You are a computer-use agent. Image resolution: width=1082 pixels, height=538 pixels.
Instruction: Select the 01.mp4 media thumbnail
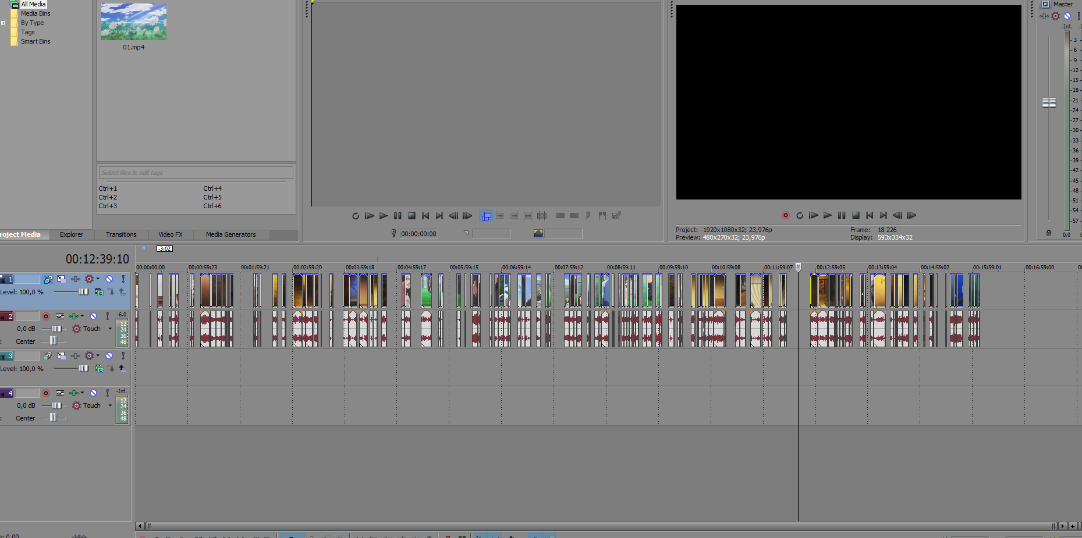click(133, 22)
